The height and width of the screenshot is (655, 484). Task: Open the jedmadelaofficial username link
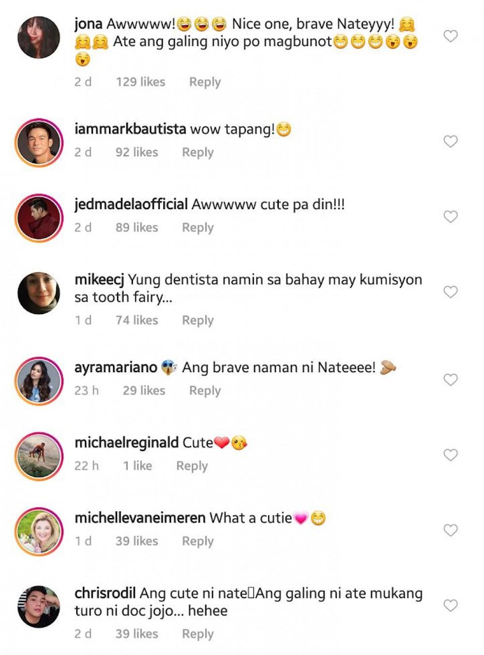[131, 204]
